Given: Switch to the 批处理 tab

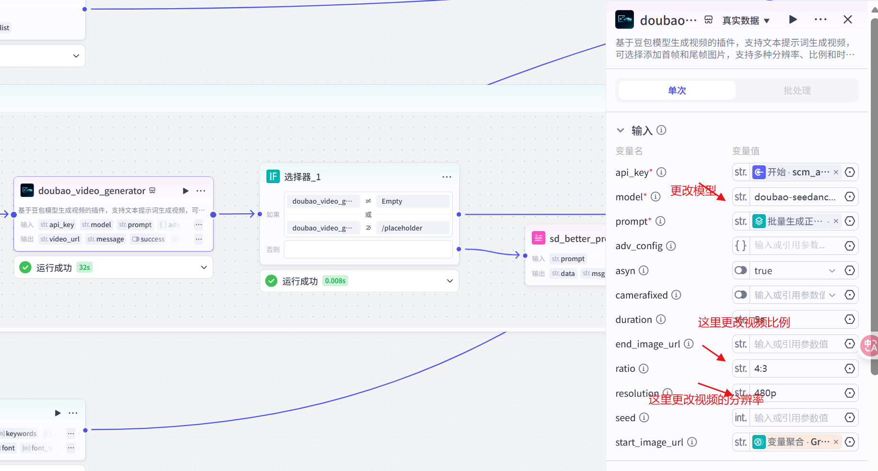Looking at the screenshot, I should 796,91.
